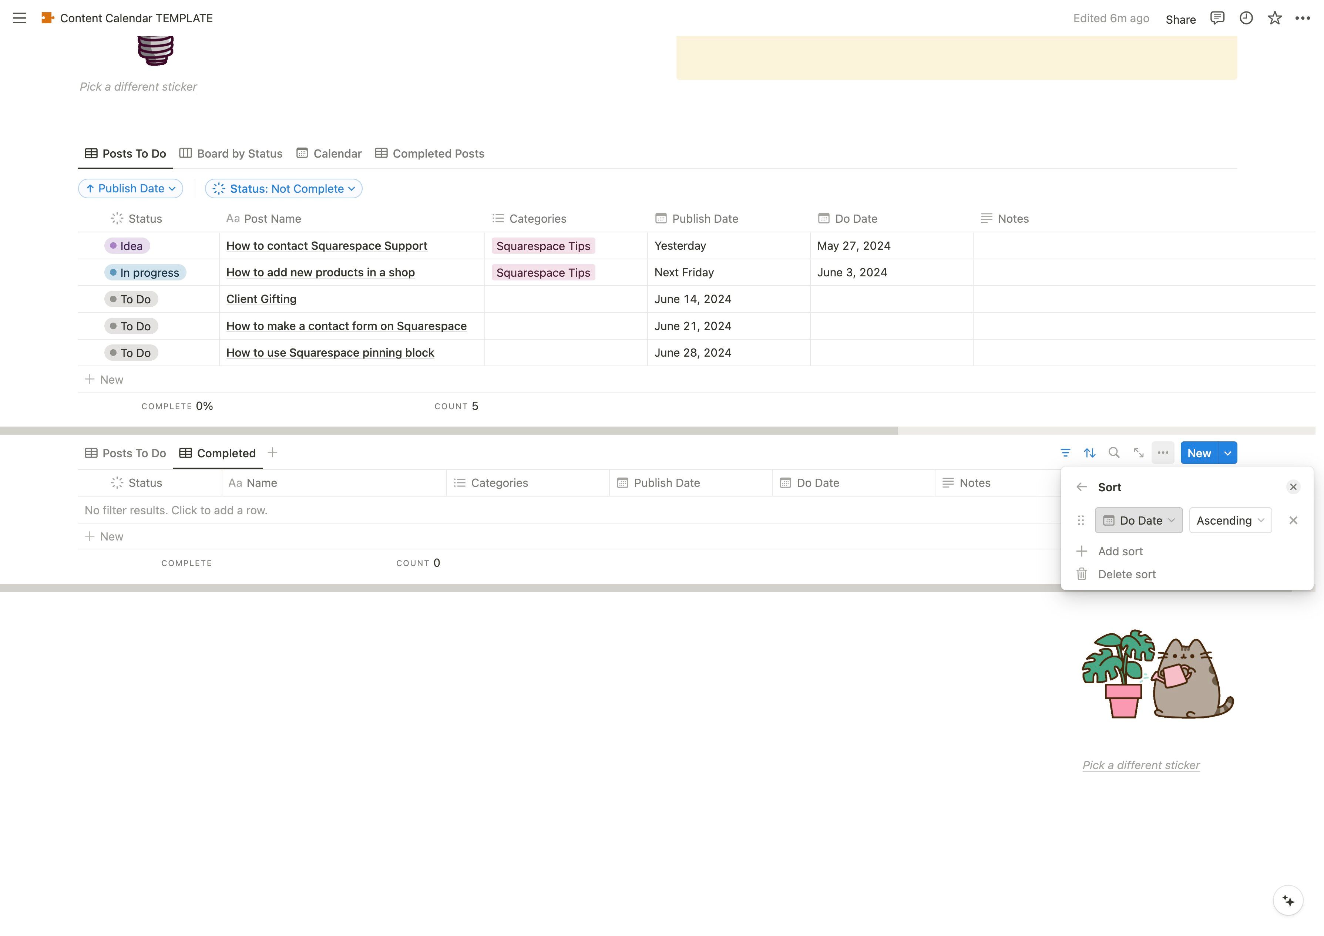Click the Delete sort option
1324x936 pixels.
[1126, 574]
